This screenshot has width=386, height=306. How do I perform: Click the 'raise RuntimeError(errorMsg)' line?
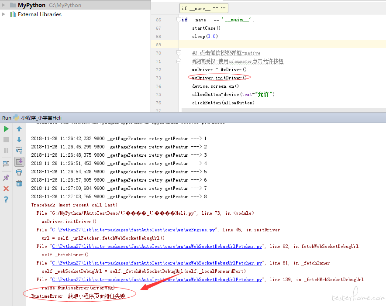pyautogui.click(x=78, y=288)
